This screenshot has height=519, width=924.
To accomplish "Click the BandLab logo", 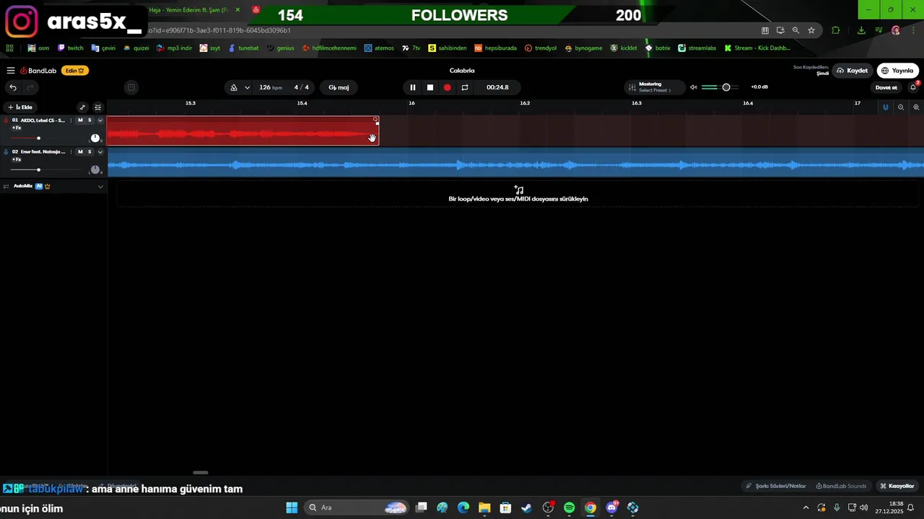I will (38, 71).
